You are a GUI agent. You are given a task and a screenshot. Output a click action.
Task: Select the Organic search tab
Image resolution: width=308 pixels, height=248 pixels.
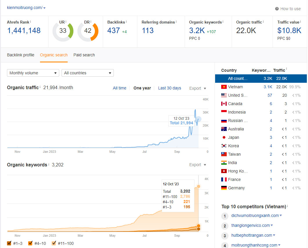(54, 55)
